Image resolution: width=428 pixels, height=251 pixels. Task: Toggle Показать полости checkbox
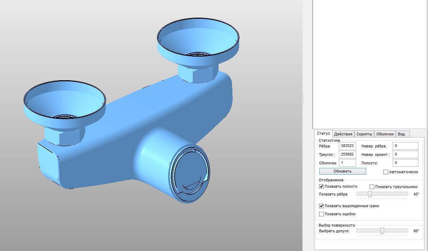322,186
